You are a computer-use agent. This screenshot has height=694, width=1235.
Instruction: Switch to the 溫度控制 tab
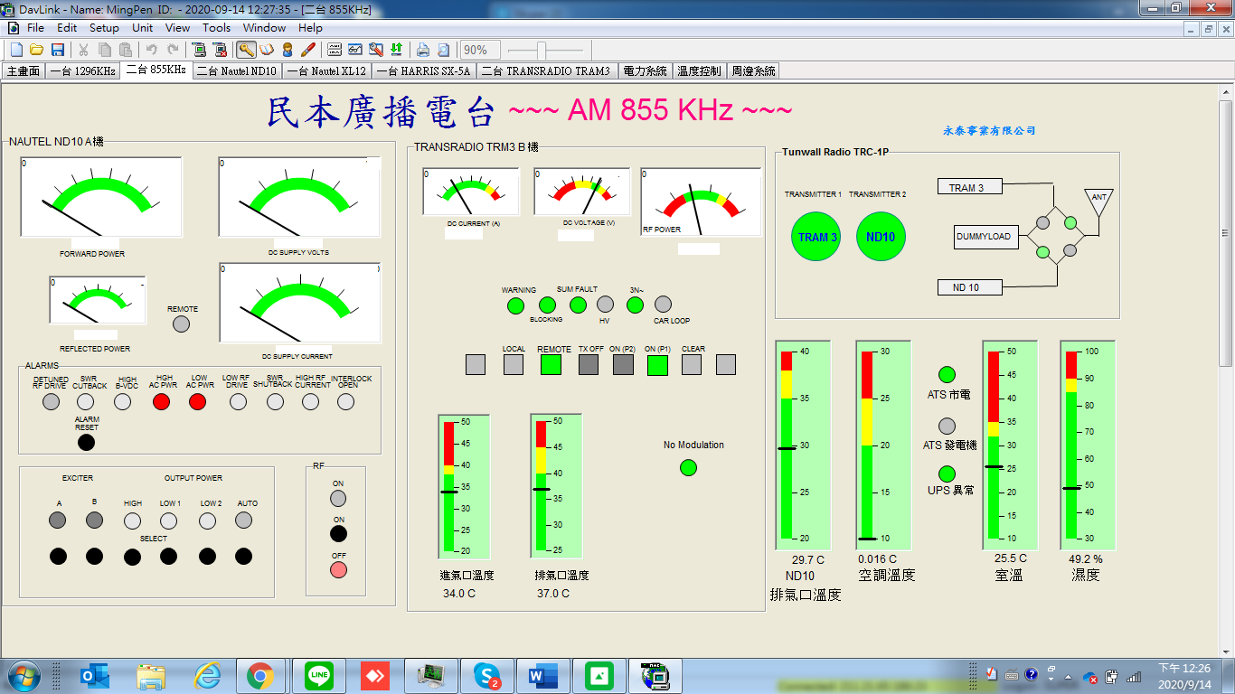coord(699,70)
